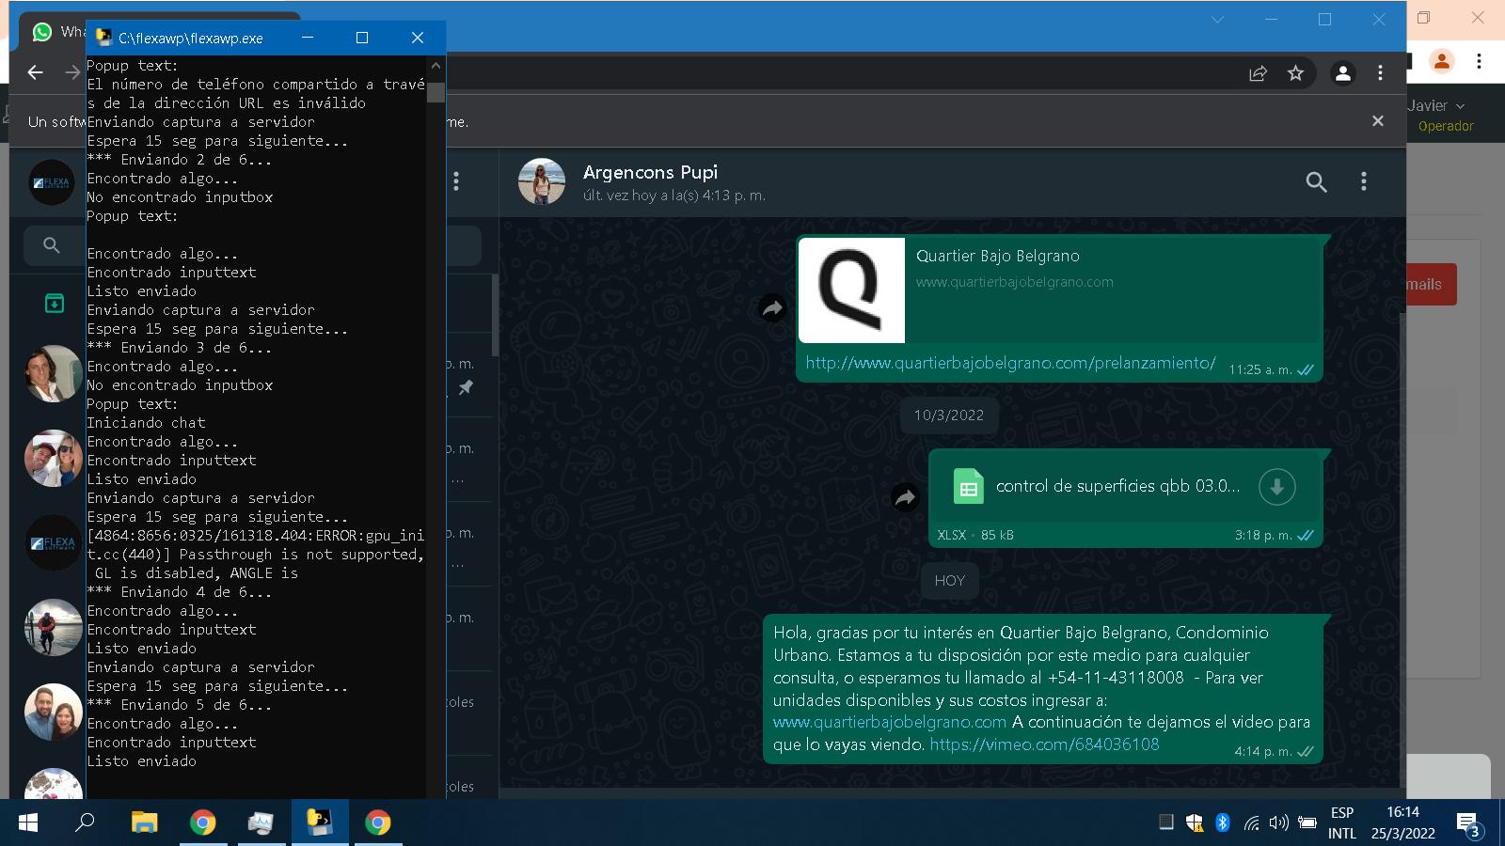The image size is (1505, 846).
Task: Click the 10/3/2022 date separator
Action: point(949,415)
